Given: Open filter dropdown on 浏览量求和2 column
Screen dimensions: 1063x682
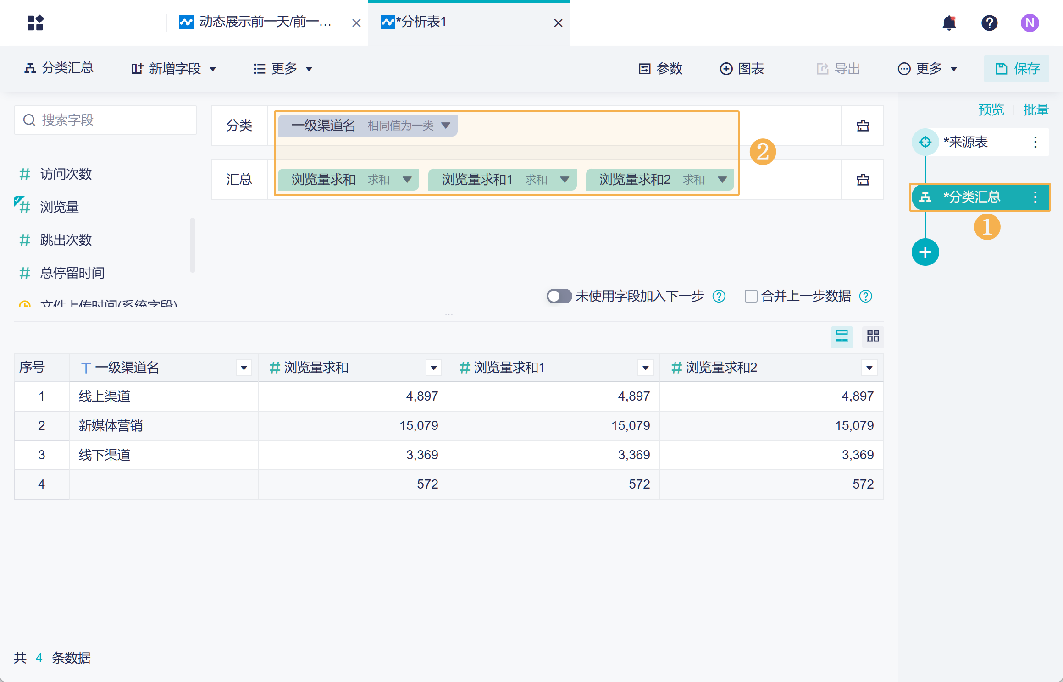Looking at the screenshot, I should tap(869, 368).
